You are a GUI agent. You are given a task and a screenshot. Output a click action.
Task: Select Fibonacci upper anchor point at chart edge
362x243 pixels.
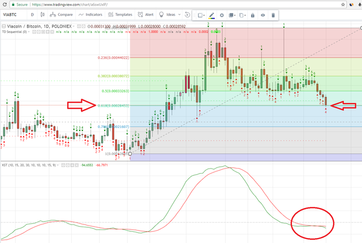coord(361,28)
